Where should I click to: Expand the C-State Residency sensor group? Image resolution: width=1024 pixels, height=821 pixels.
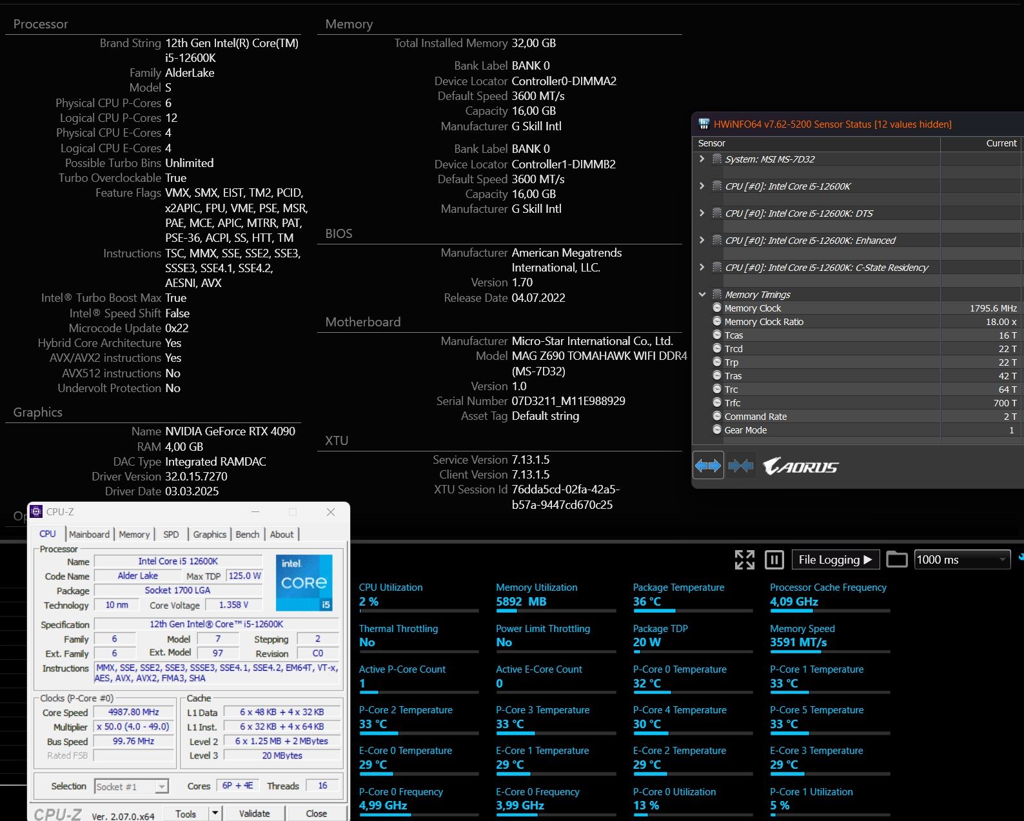(702, 267)
